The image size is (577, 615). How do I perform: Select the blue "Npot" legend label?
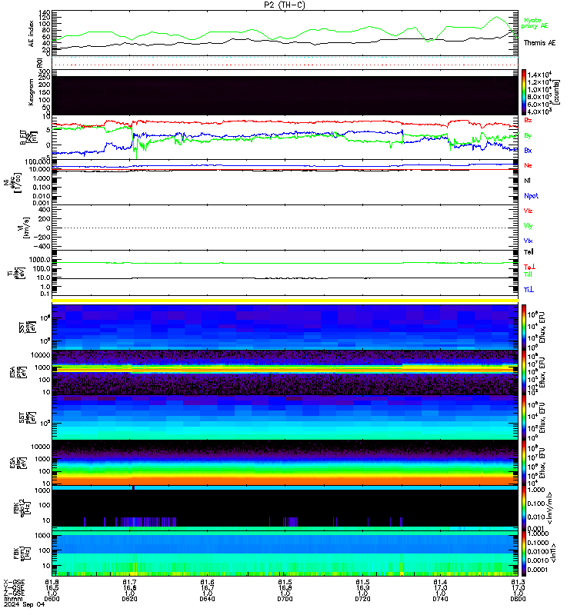coord(531,196)
